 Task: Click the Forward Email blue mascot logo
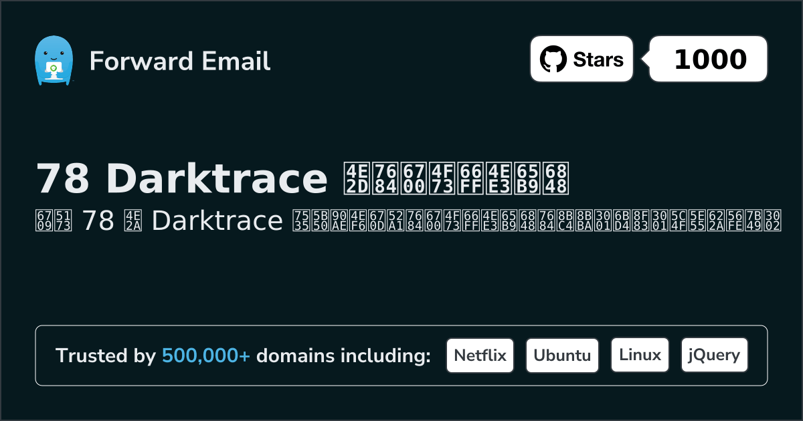click(53, 60)
